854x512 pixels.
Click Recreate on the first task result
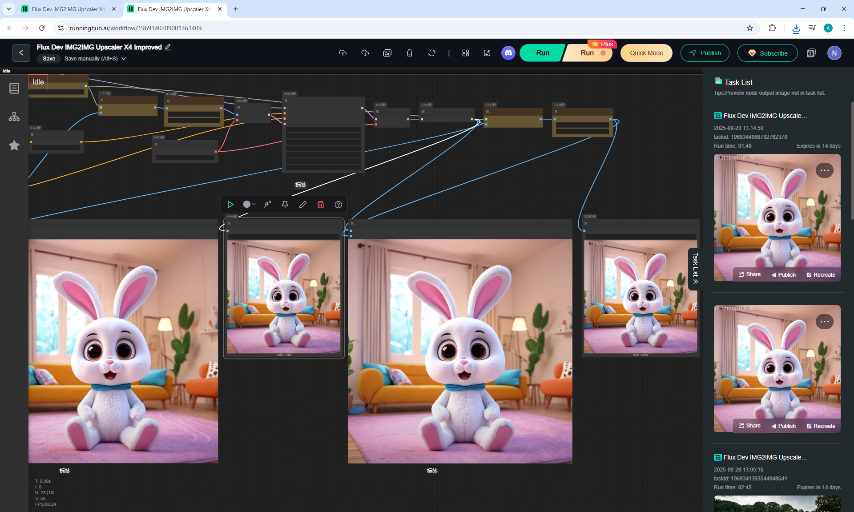[821, 275]
